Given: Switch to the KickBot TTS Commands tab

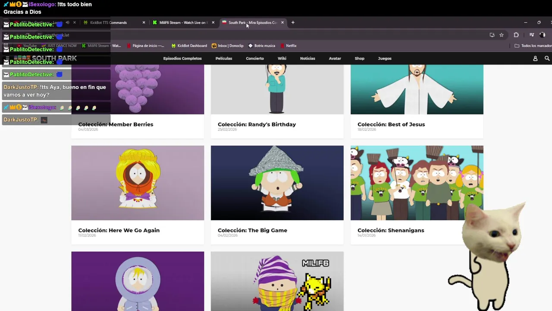Looking at the screenshot, I should [x=114, y=22].
